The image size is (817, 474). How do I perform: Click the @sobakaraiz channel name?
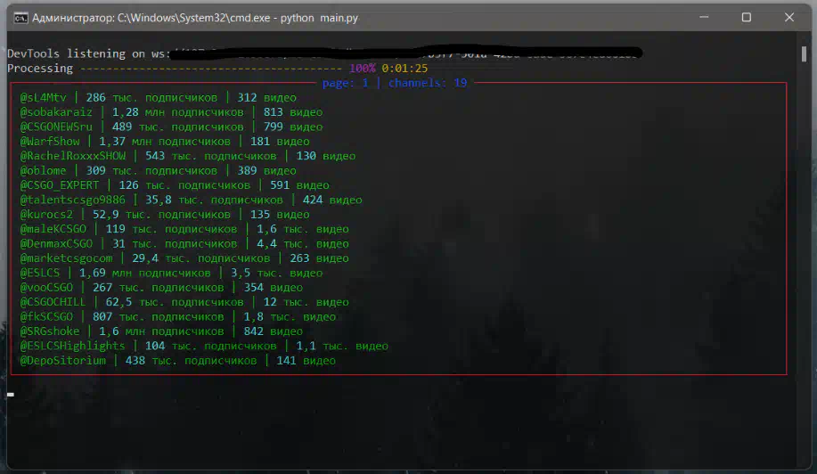56,112
